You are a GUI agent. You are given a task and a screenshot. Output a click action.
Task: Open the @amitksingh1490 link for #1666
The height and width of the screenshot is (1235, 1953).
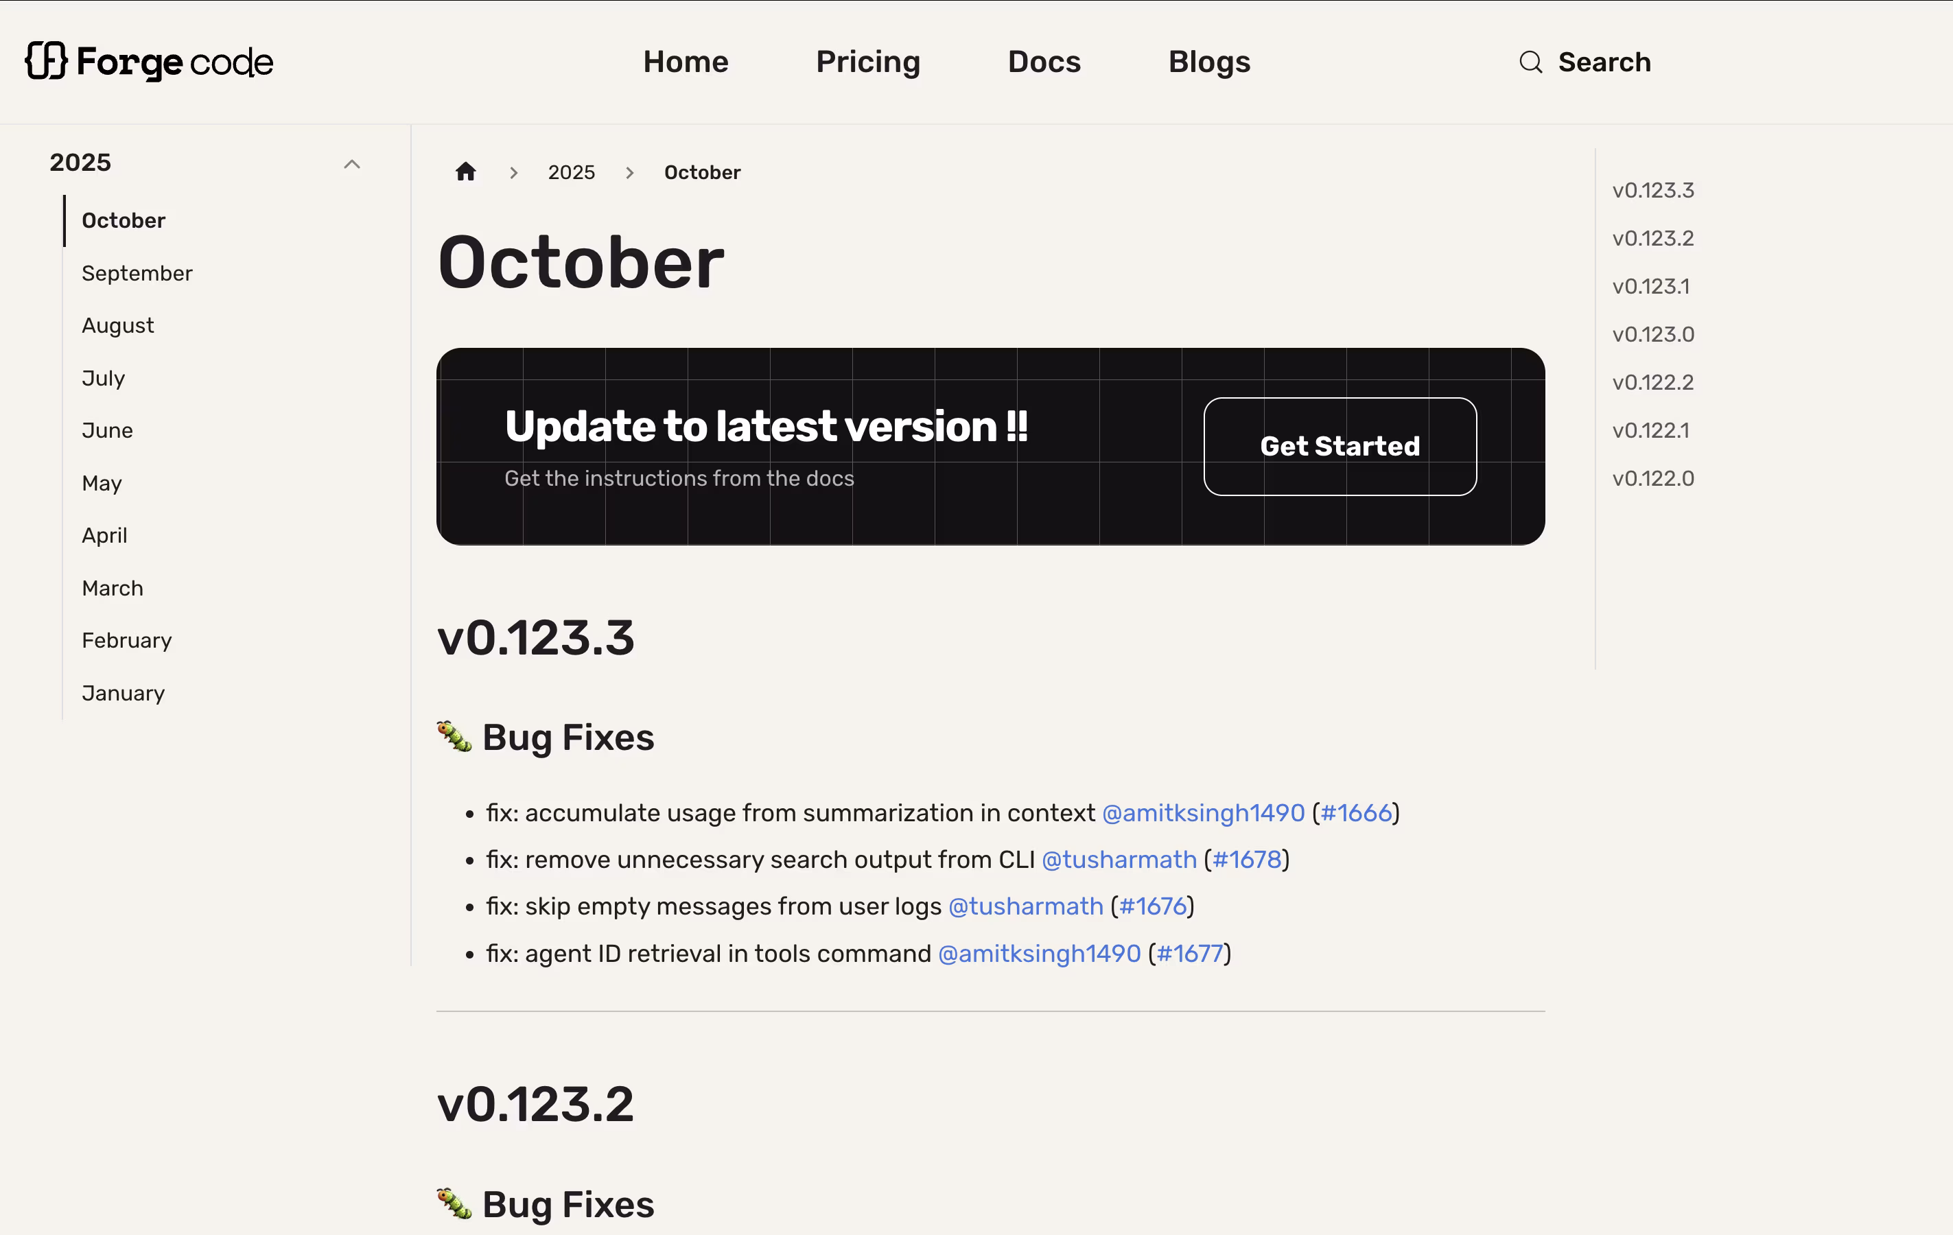(1203, 812)
